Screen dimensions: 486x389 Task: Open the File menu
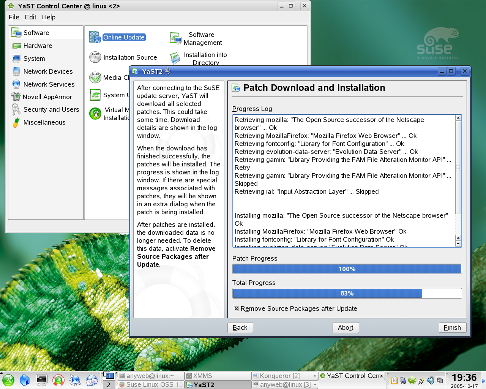(14, 17)
